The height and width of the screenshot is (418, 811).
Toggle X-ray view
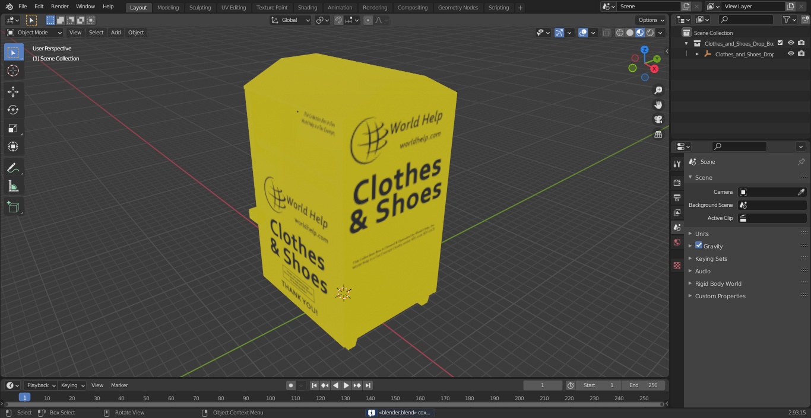606,33
